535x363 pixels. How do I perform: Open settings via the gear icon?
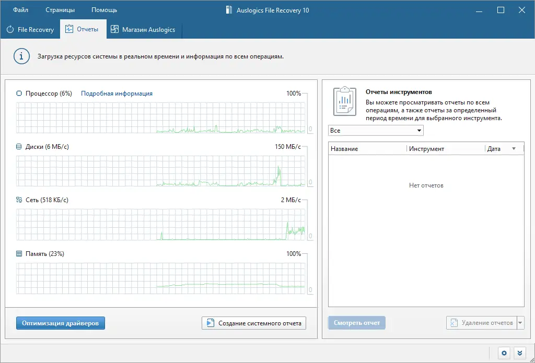coord(504,353)
